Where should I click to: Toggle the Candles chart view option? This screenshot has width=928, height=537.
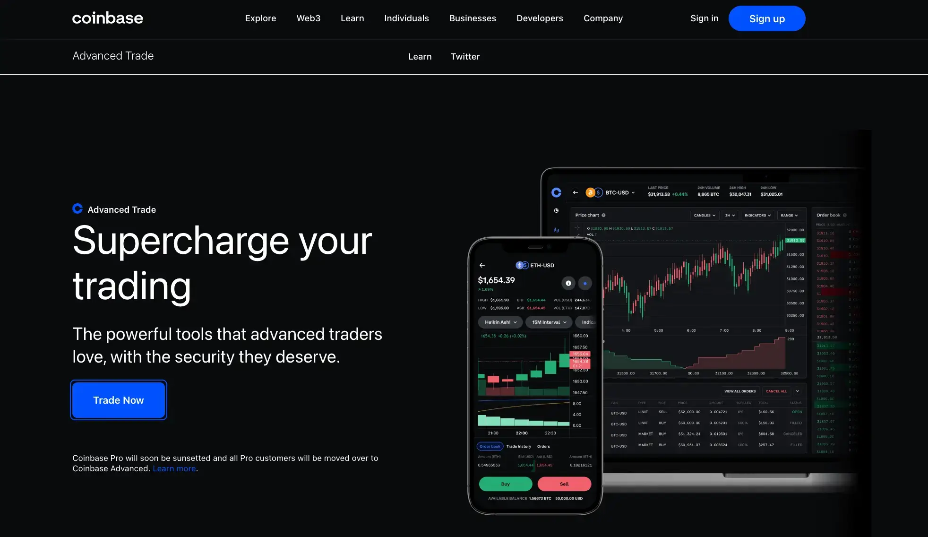pos(703,216)
